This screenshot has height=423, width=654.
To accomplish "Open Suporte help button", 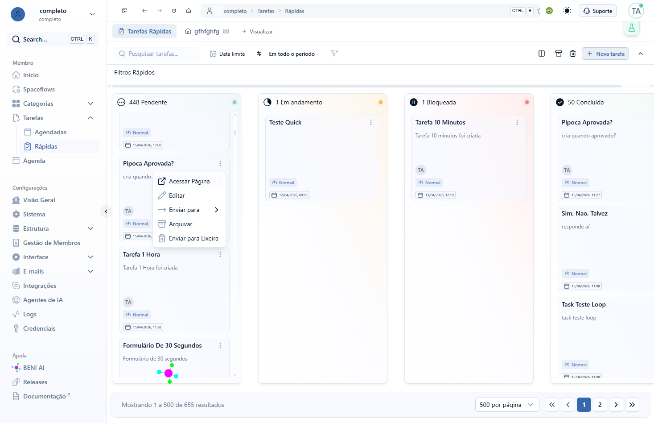I will coord(597,11).
